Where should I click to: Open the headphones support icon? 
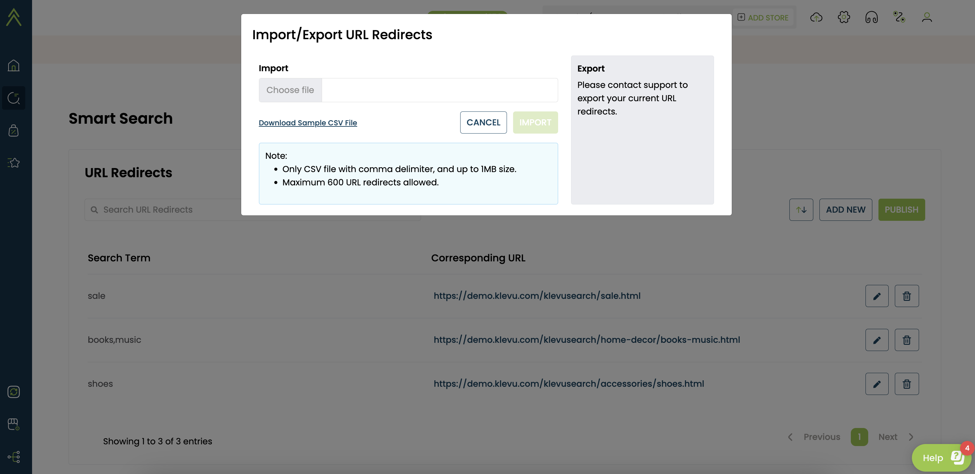[x=871, y=17]
